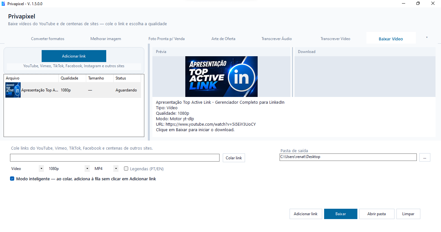The image size is (441, 232).
Task: Open the 1080p quality dropdown
Action: click(68, 169)
